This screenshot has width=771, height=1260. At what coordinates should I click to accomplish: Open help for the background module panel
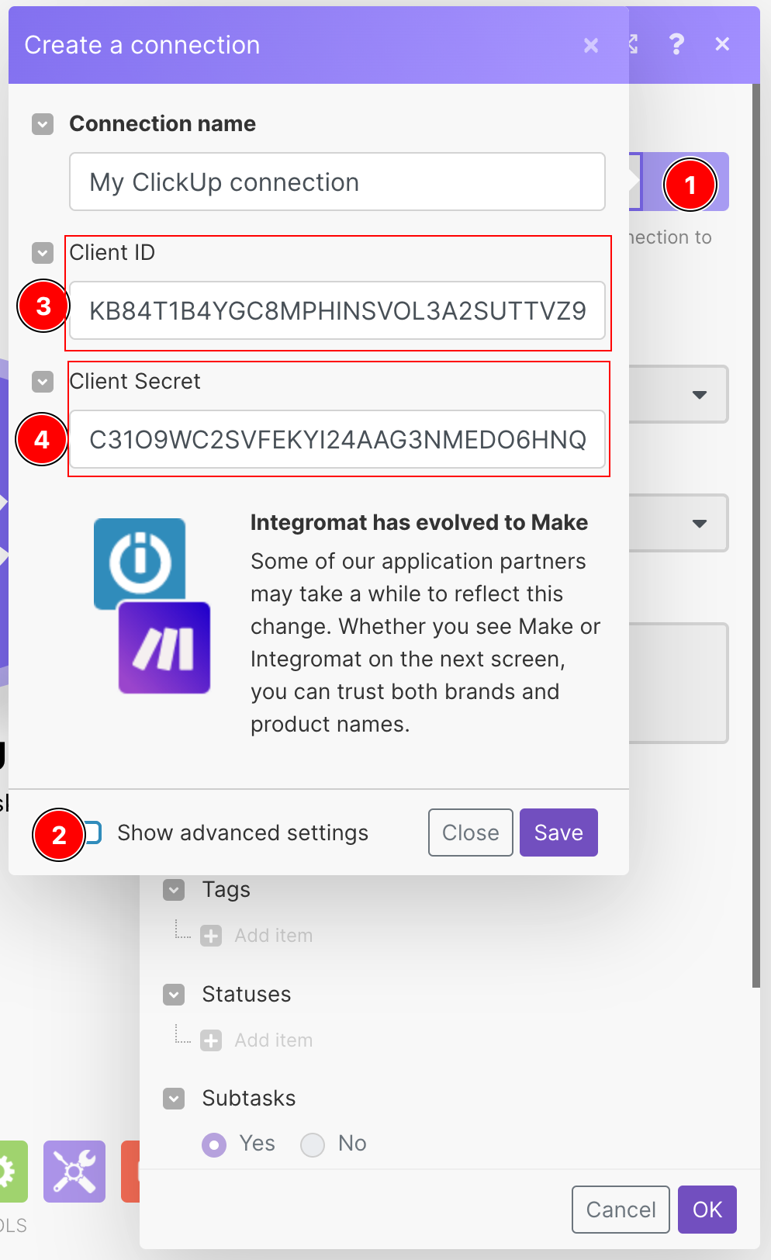676,44
